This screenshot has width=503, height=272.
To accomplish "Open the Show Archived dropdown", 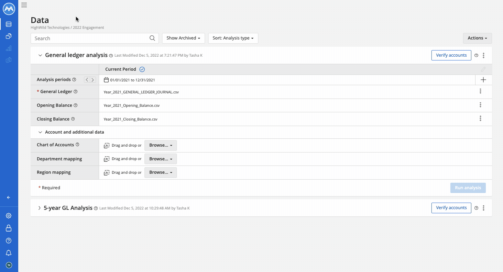I will (183, 38).
